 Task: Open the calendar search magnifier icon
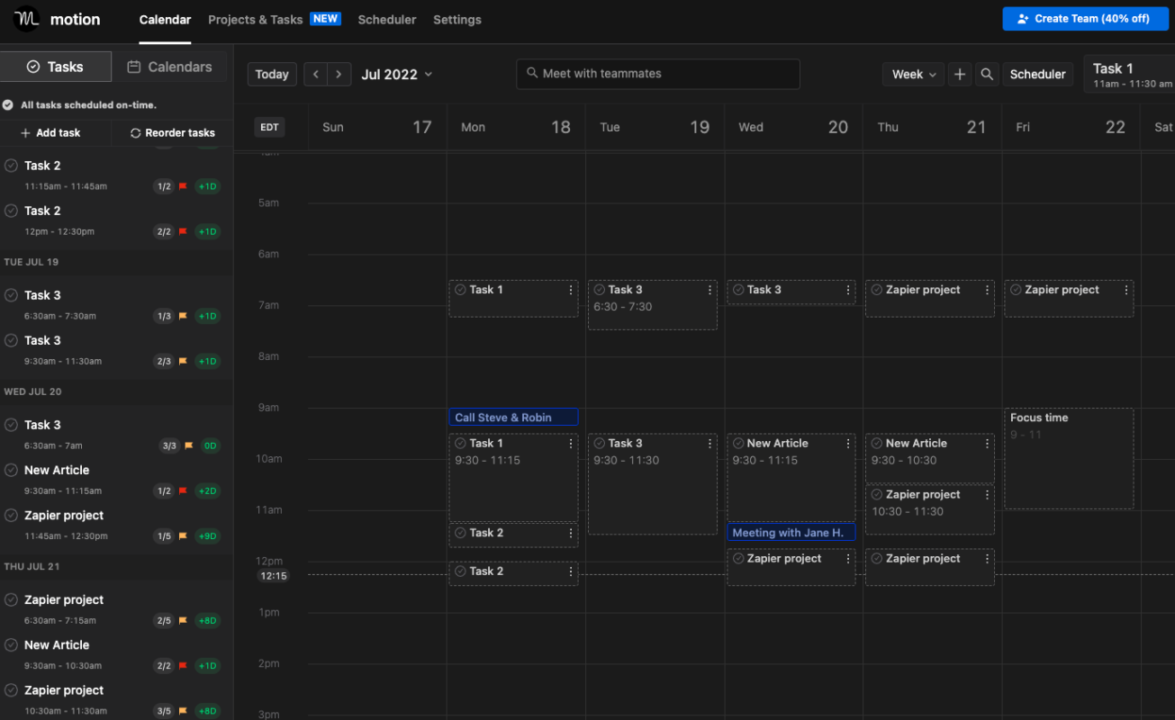988,75
